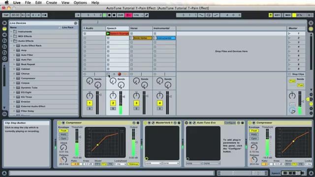Toggle the MIDI map mode switch
This screenshot has height=177, width=315.
287,15
